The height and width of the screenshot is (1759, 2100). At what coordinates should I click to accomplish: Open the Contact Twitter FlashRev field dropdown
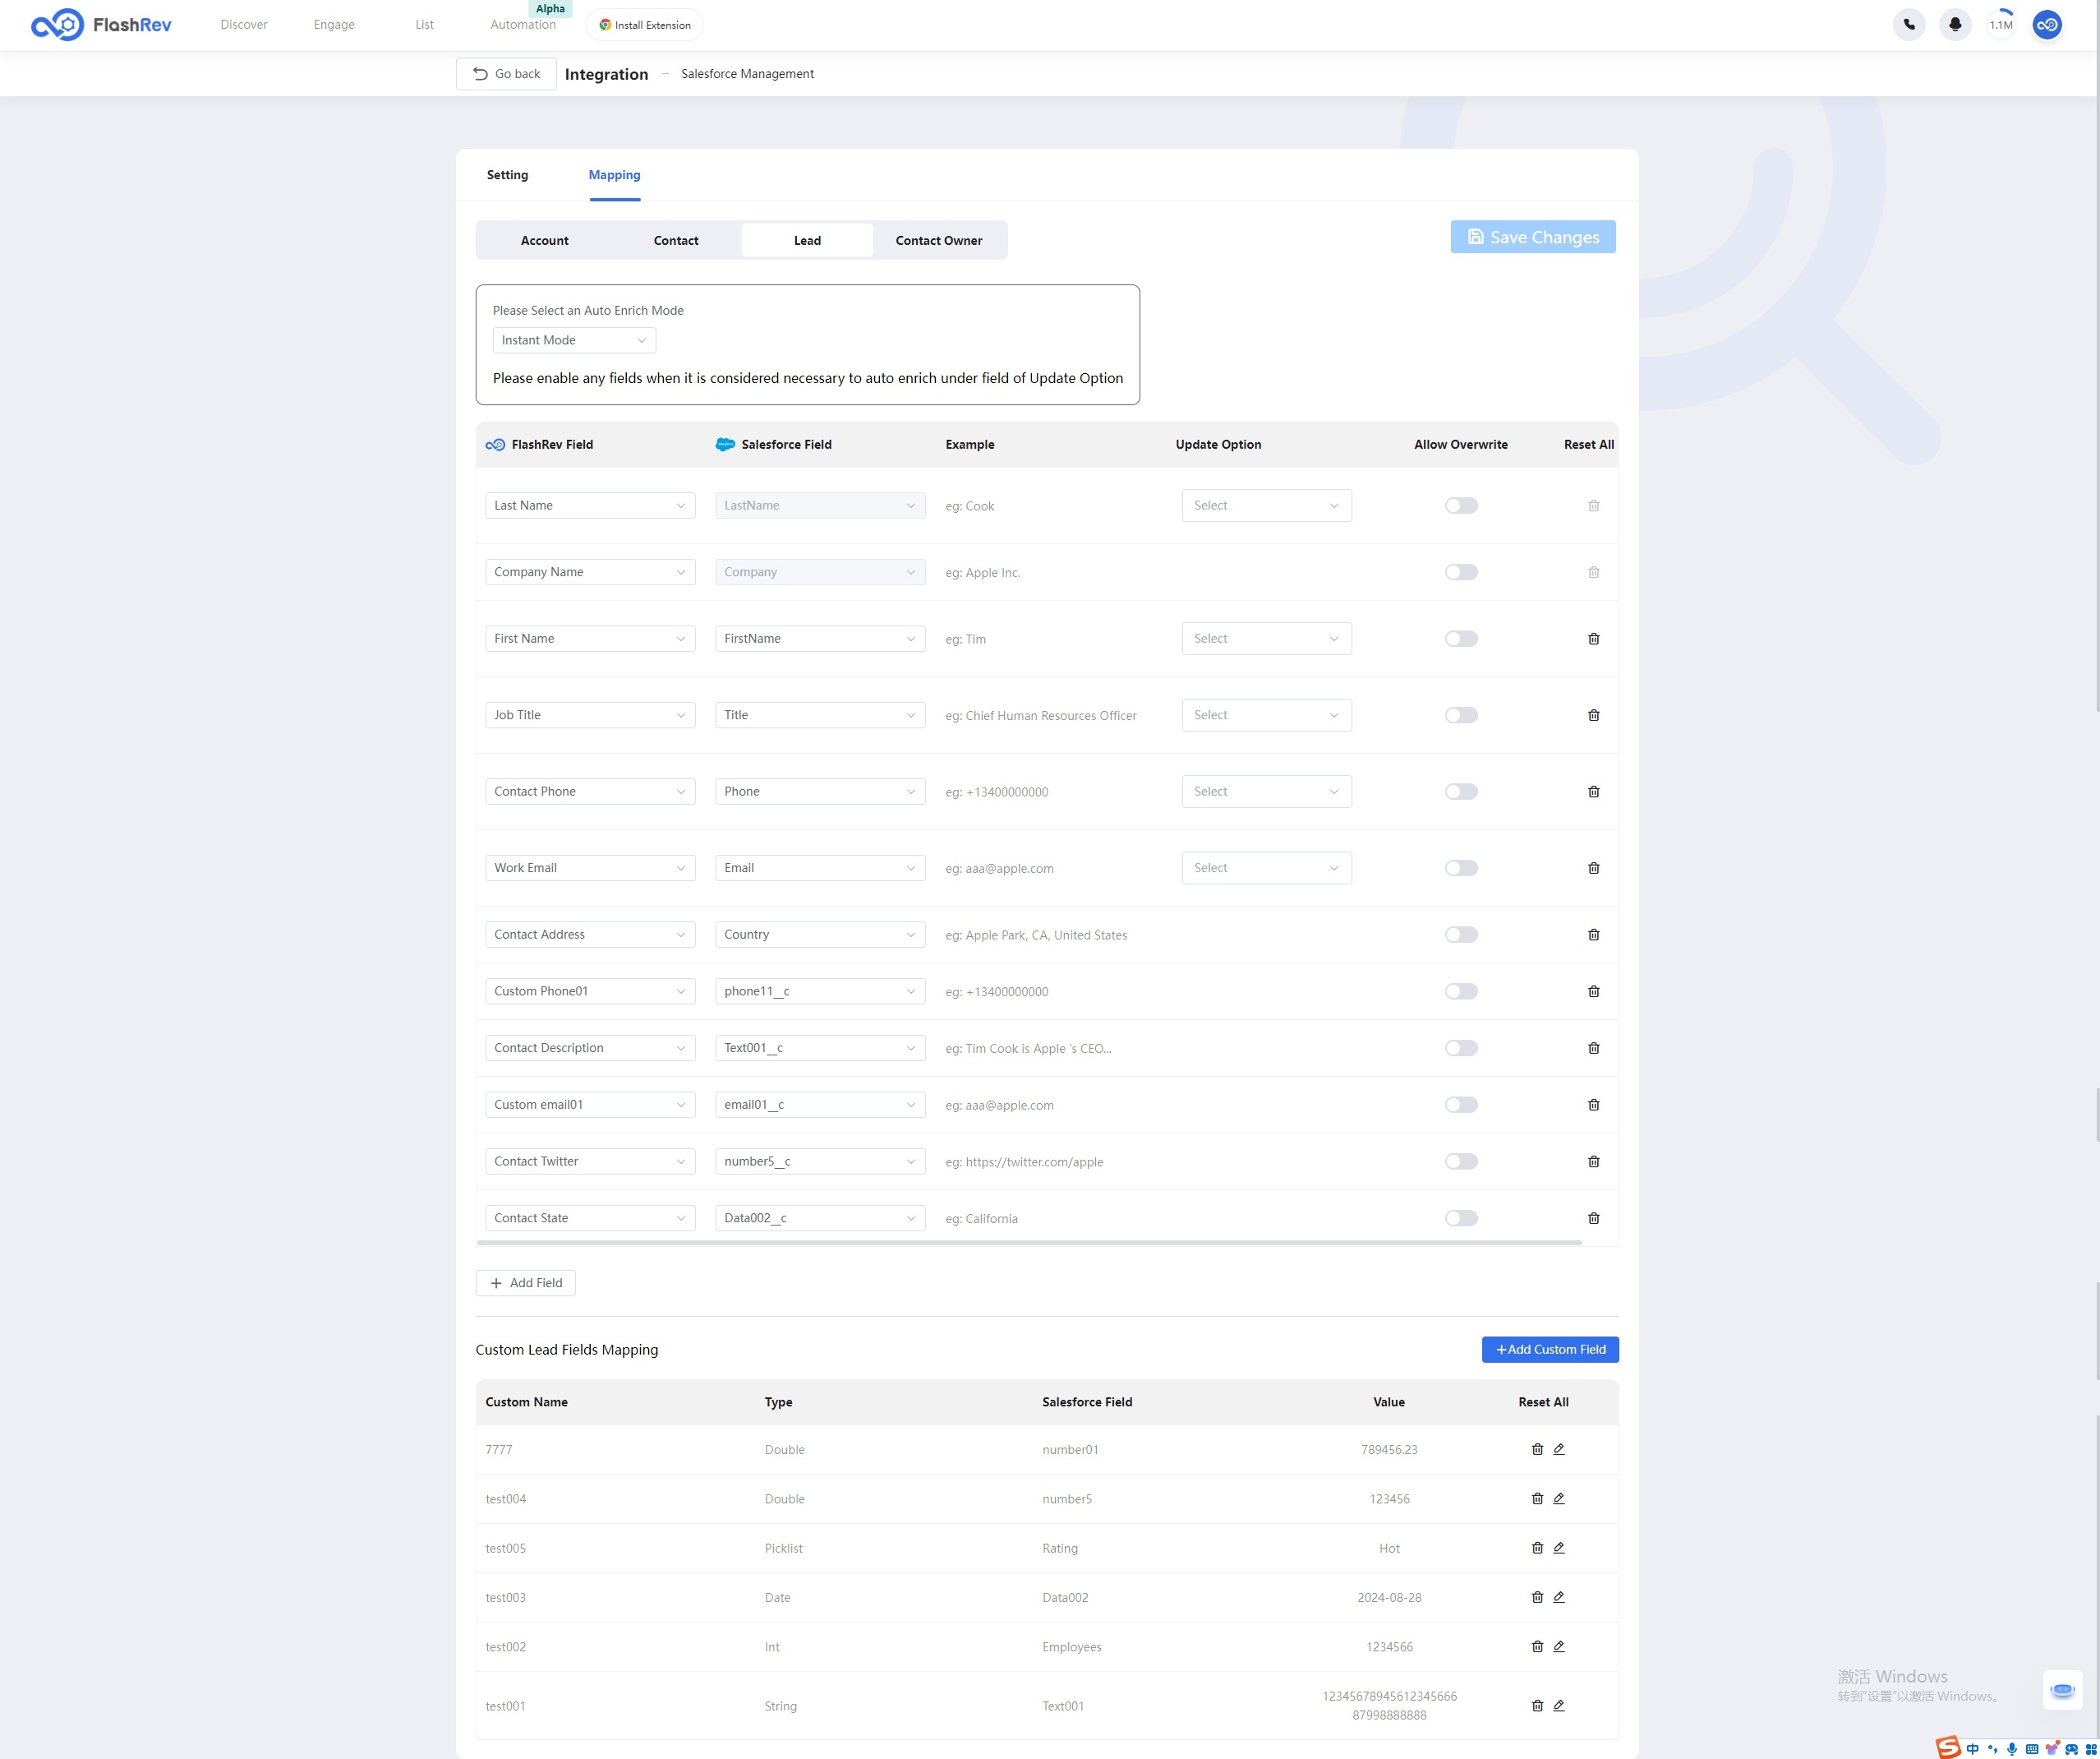(x=590, y=1161)
